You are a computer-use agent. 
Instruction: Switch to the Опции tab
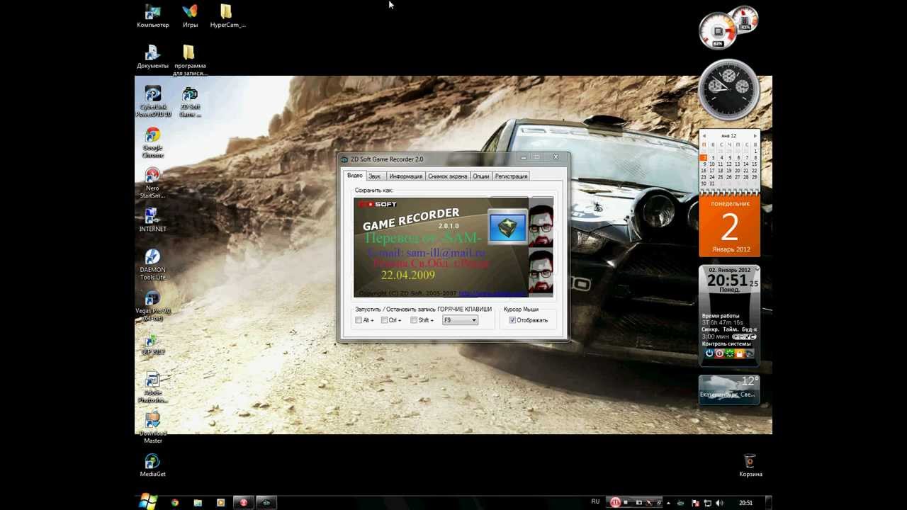(480, 176)
